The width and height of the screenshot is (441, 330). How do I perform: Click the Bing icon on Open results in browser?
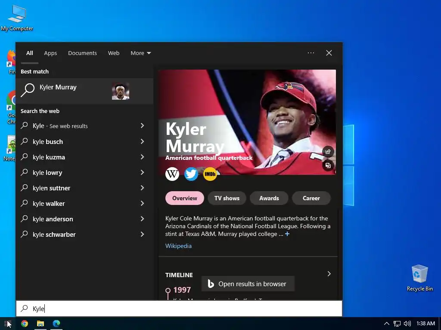pos(211,284)
